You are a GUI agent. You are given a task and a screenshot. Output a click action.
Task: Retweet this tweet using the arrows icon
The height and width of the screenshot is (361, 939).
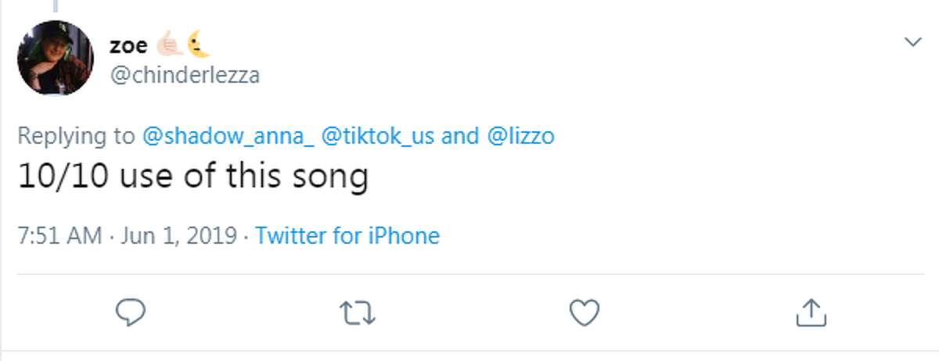tap(359, 314)
